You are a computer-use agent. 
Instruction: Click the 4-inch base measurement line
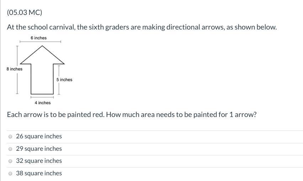(42, 96)
